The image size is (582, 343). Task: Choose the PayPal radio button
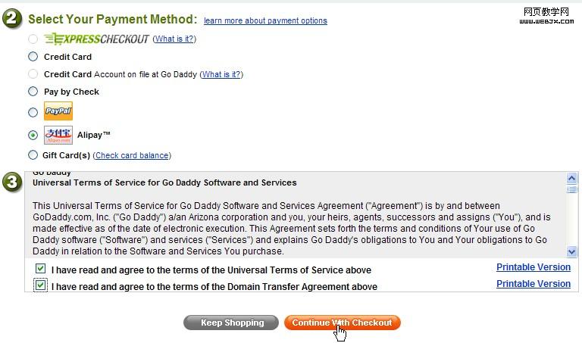[33, 112]
